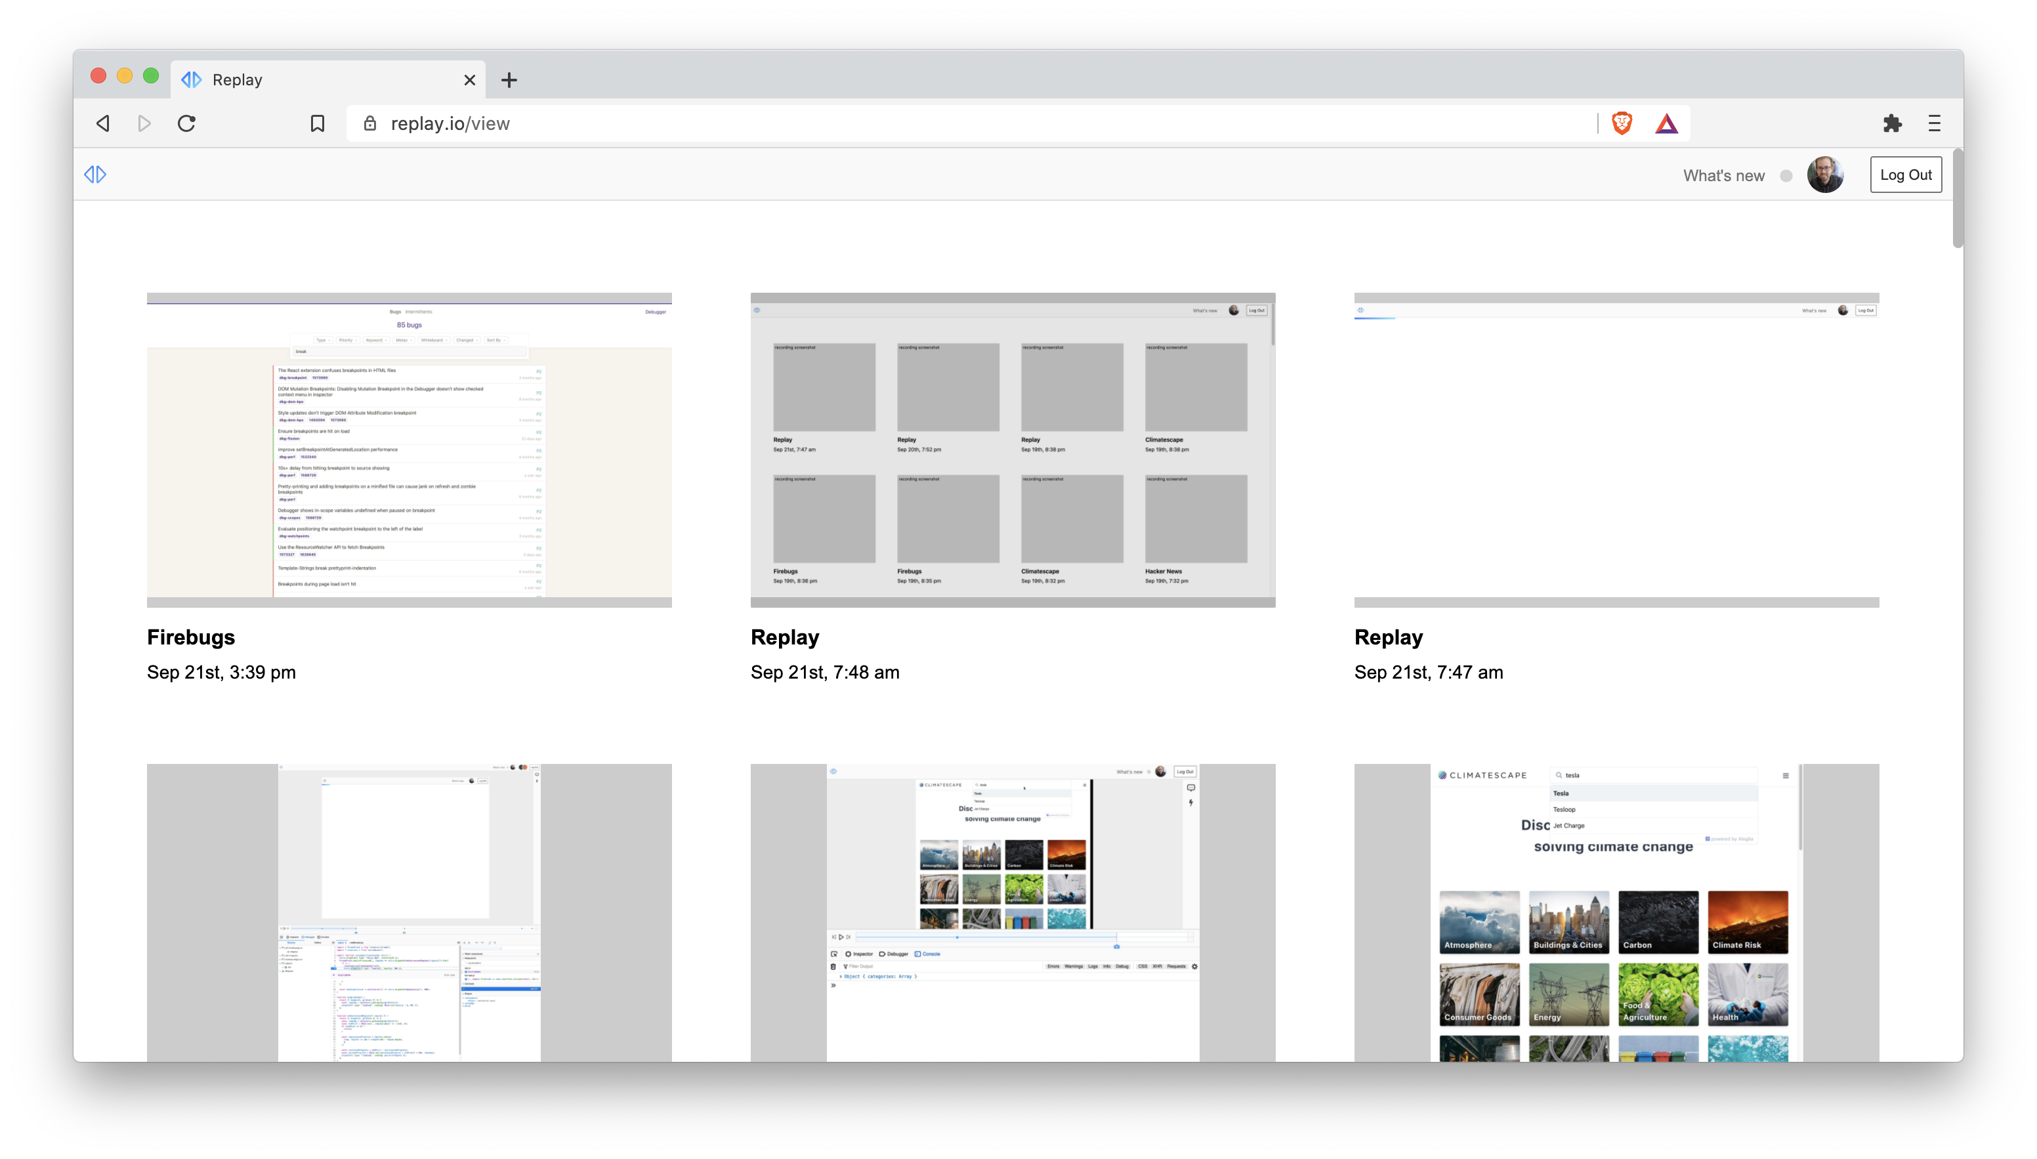Click the Brave Rewards triangle icon
Screen dimensions: 2037x1159
point(1666,123)
